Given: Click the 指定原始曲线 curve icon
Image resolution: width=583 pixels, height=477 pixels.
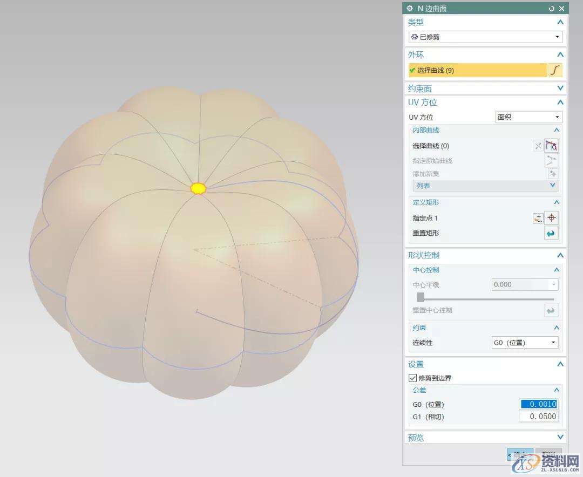Looking at the screenshot, I should click(551, 160).
